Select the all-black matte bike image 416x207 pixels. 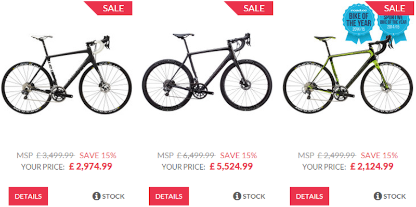pos(207,72)
